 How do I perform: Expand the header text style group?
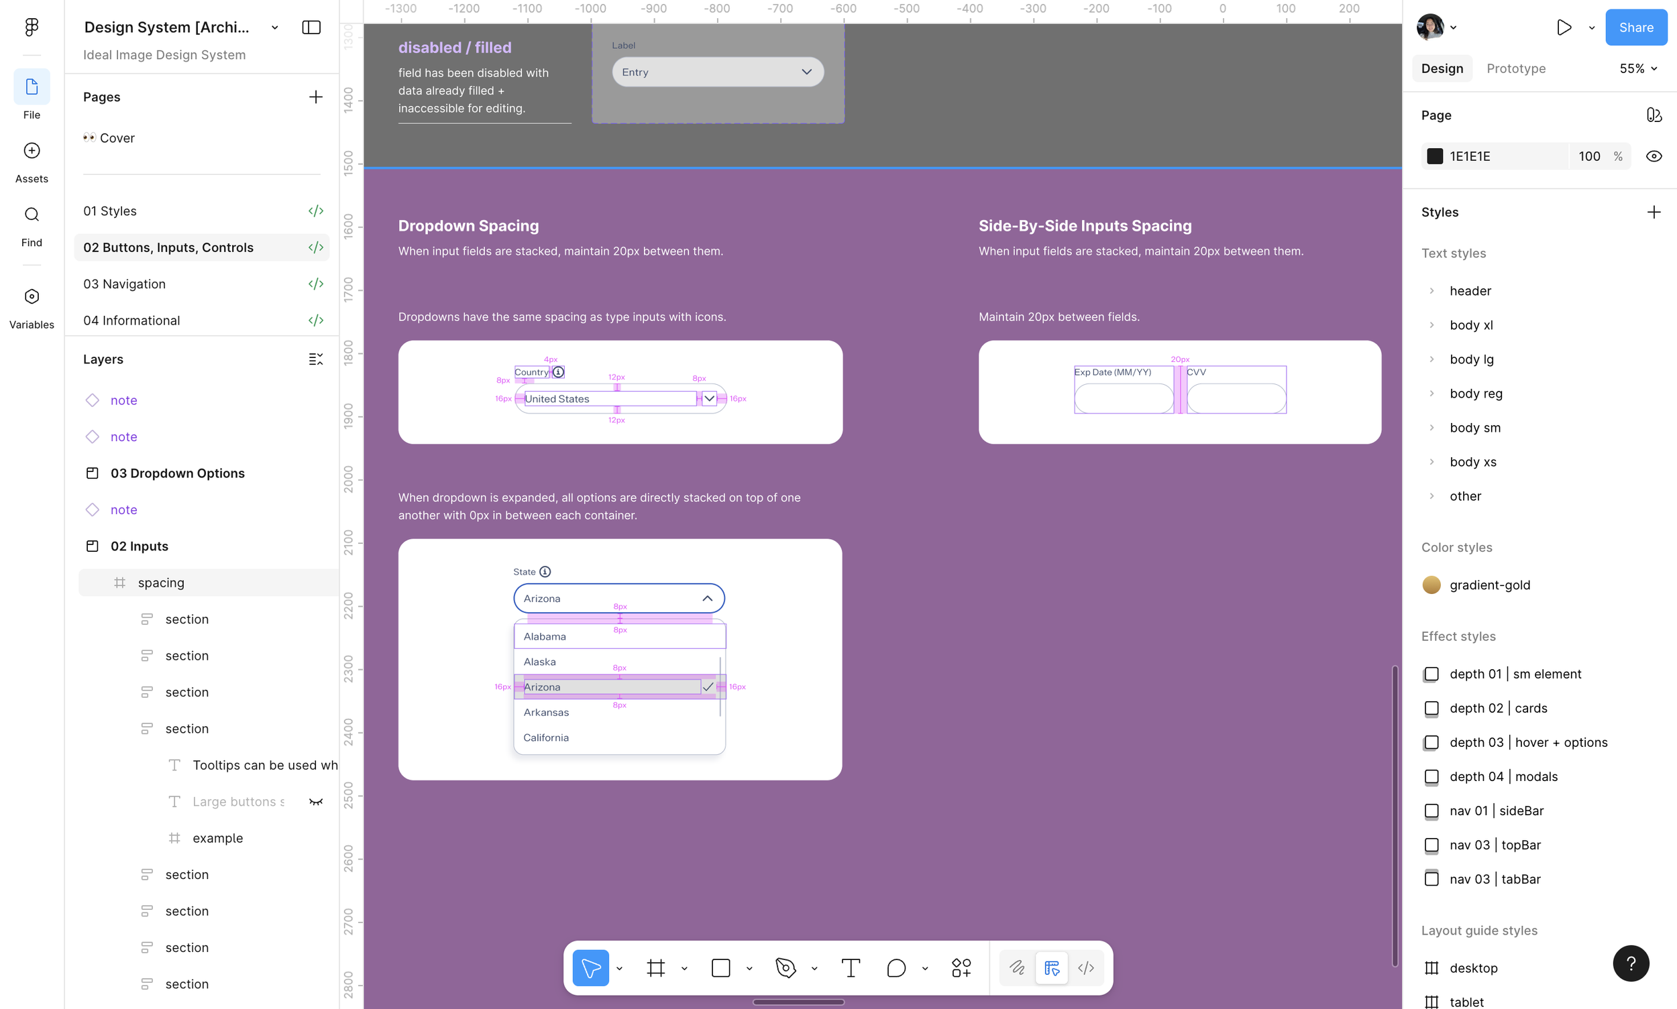[1431, 291]
